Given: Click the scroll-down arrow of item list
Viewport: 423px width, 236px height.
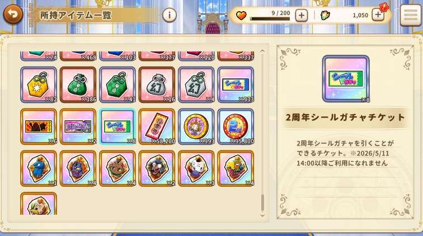Looking at the screenshot, I should (x=262, y=215).
